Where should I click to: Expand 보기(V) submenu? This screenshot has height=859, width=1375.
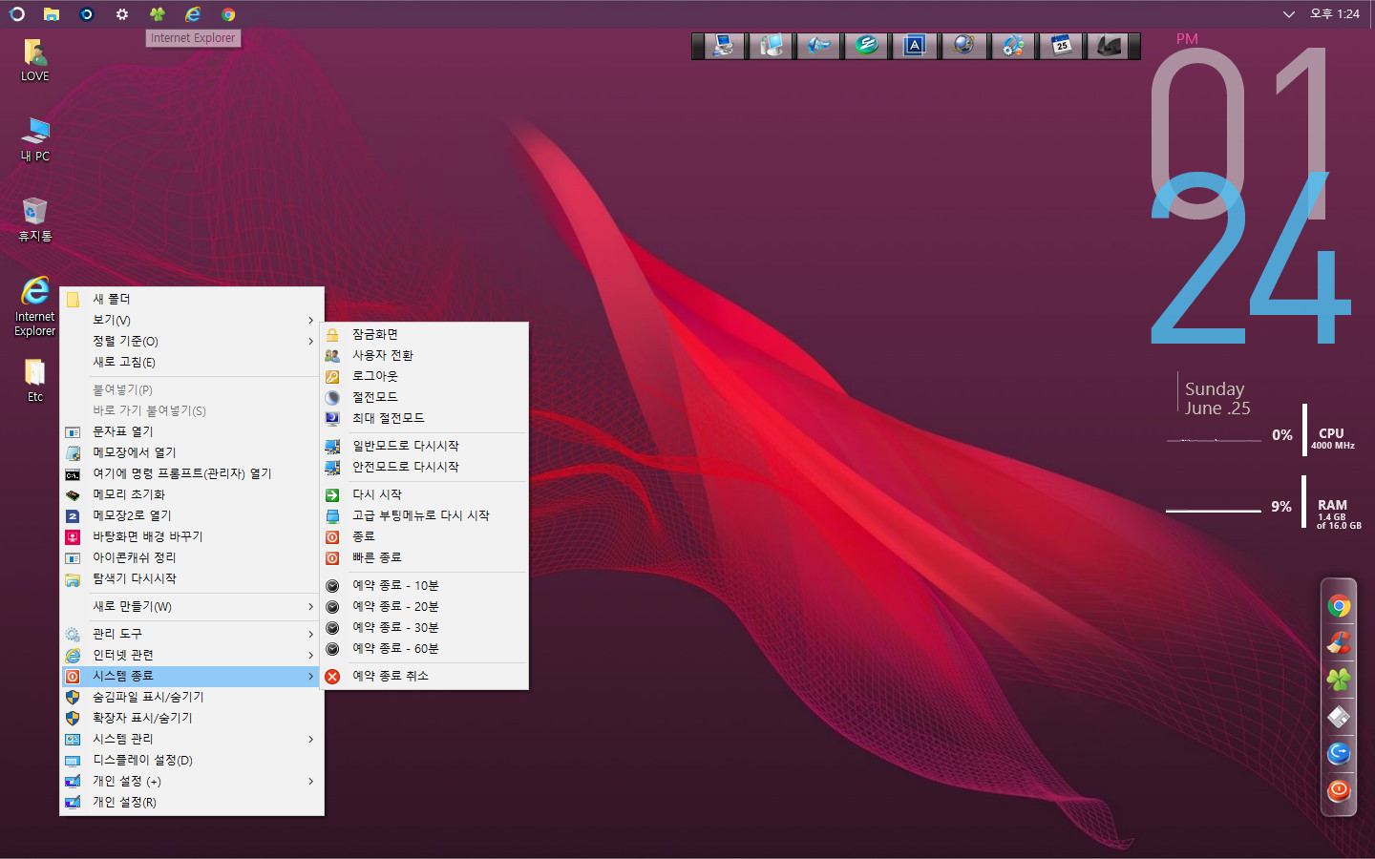pyautogui.click(x=191, y=320)
